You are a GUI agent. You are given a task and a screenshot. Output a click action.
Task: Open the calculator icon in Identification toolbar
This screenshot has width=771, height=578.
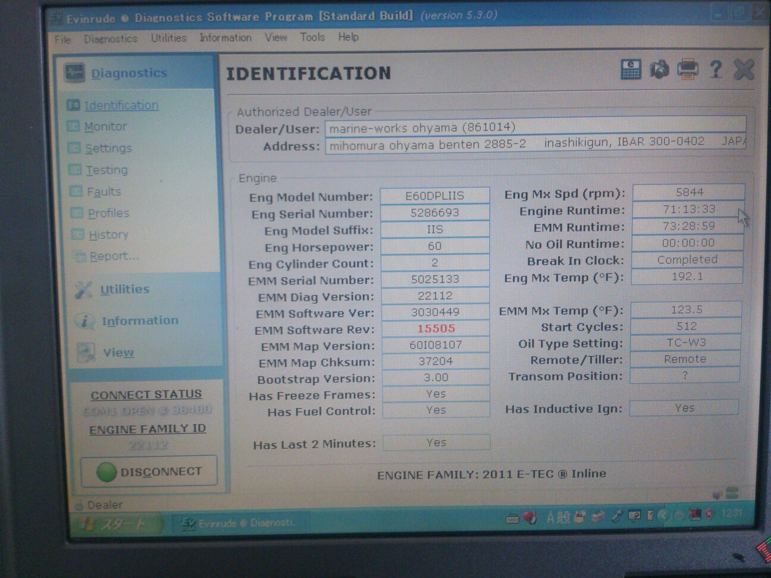pos(631,70)
